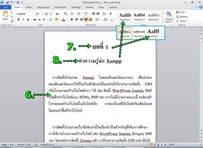Center the paragraph text
This screenshot has height=148, width=203.
[x=77, y=20]
